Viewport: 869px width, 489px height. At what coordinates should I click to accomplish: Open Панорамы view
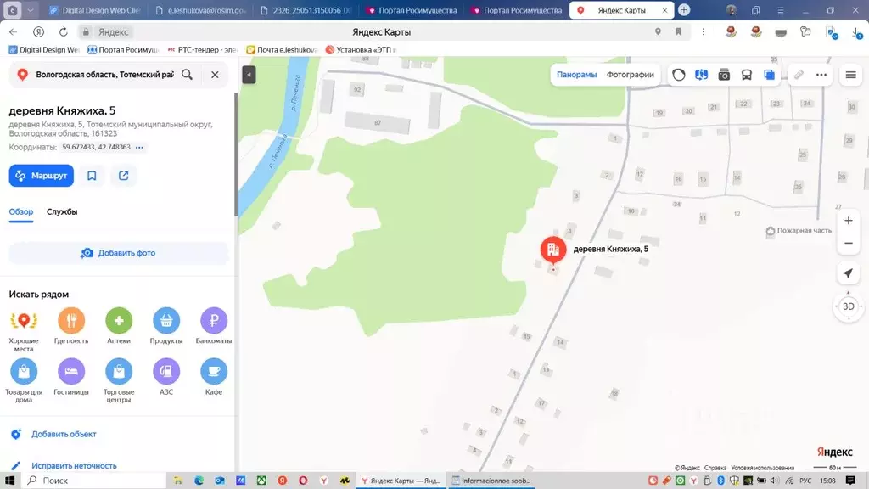pos(576,75)
